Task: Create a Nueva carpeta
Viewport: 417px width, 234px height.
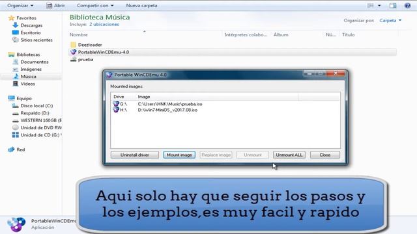Action: point(141,5)
